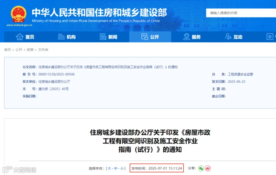This screenshot has height=175, width=276.
Task: Click 公开 in the breadcrumb
Action: coord(19,50)
